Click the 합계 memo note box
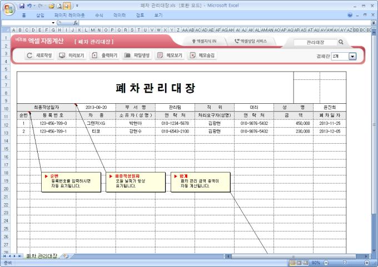The width and height of the screenshot is (378, 267). (x=201, y=182)
